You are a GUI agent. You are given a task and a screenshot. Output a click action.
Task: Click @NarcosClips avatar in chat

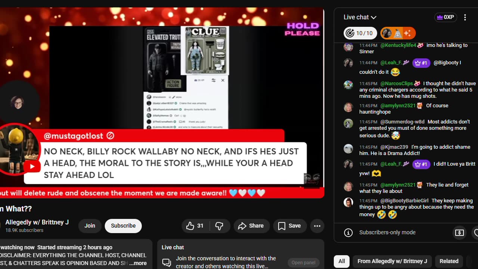pos(348,85)
